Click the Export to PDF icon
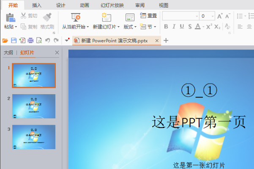254x169 pixels. coord(22,40)
